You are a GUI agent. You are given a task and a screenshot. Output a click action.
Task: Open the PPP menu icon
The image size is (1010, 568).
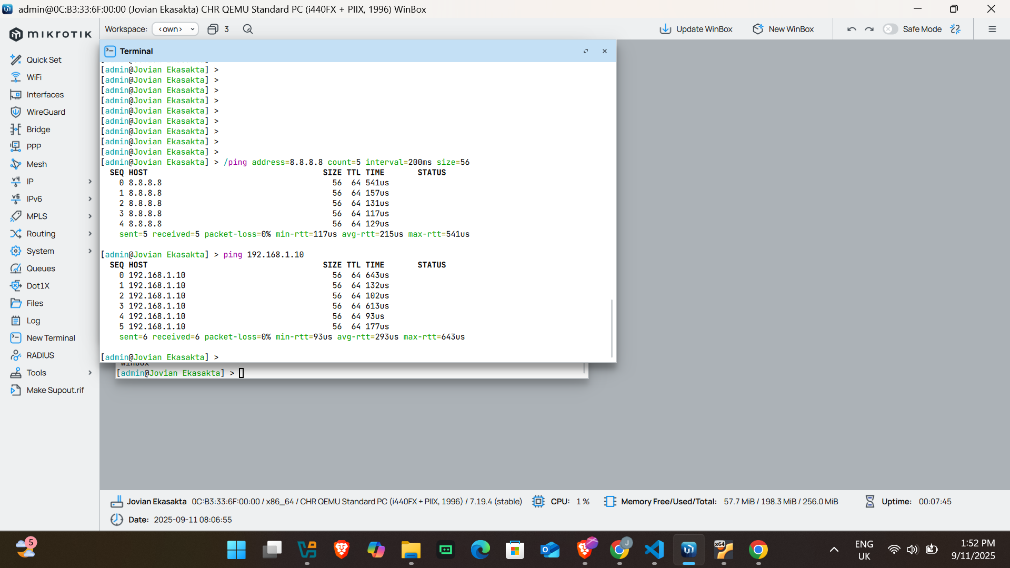point(16,146)
